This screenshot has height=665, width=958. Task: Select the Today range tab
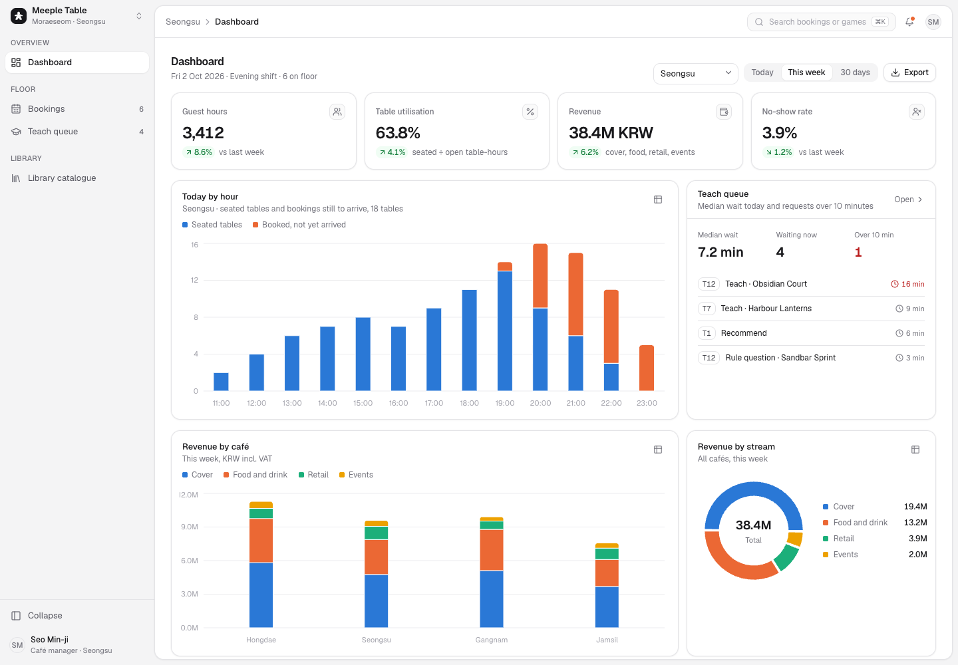click(x=762, y=72)
